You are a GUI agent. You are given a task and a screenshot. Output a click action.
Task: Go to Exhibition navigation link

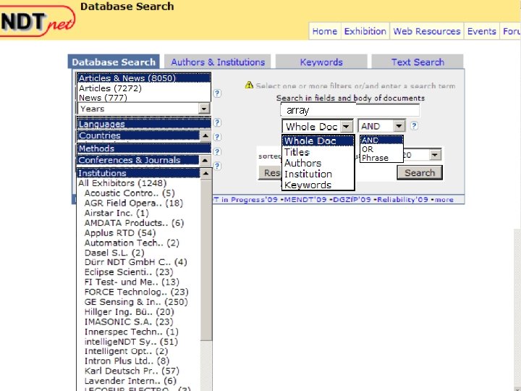click(365, 31)
